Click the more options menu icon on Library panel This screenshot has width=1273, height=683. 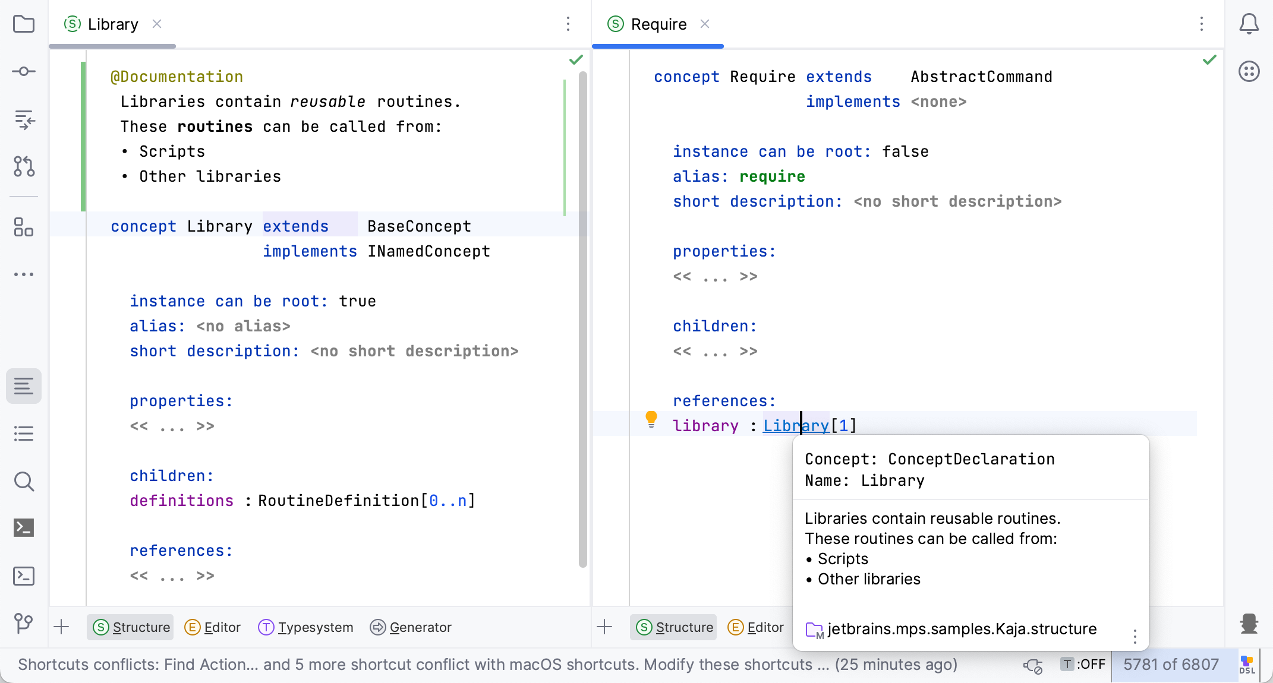568,24
